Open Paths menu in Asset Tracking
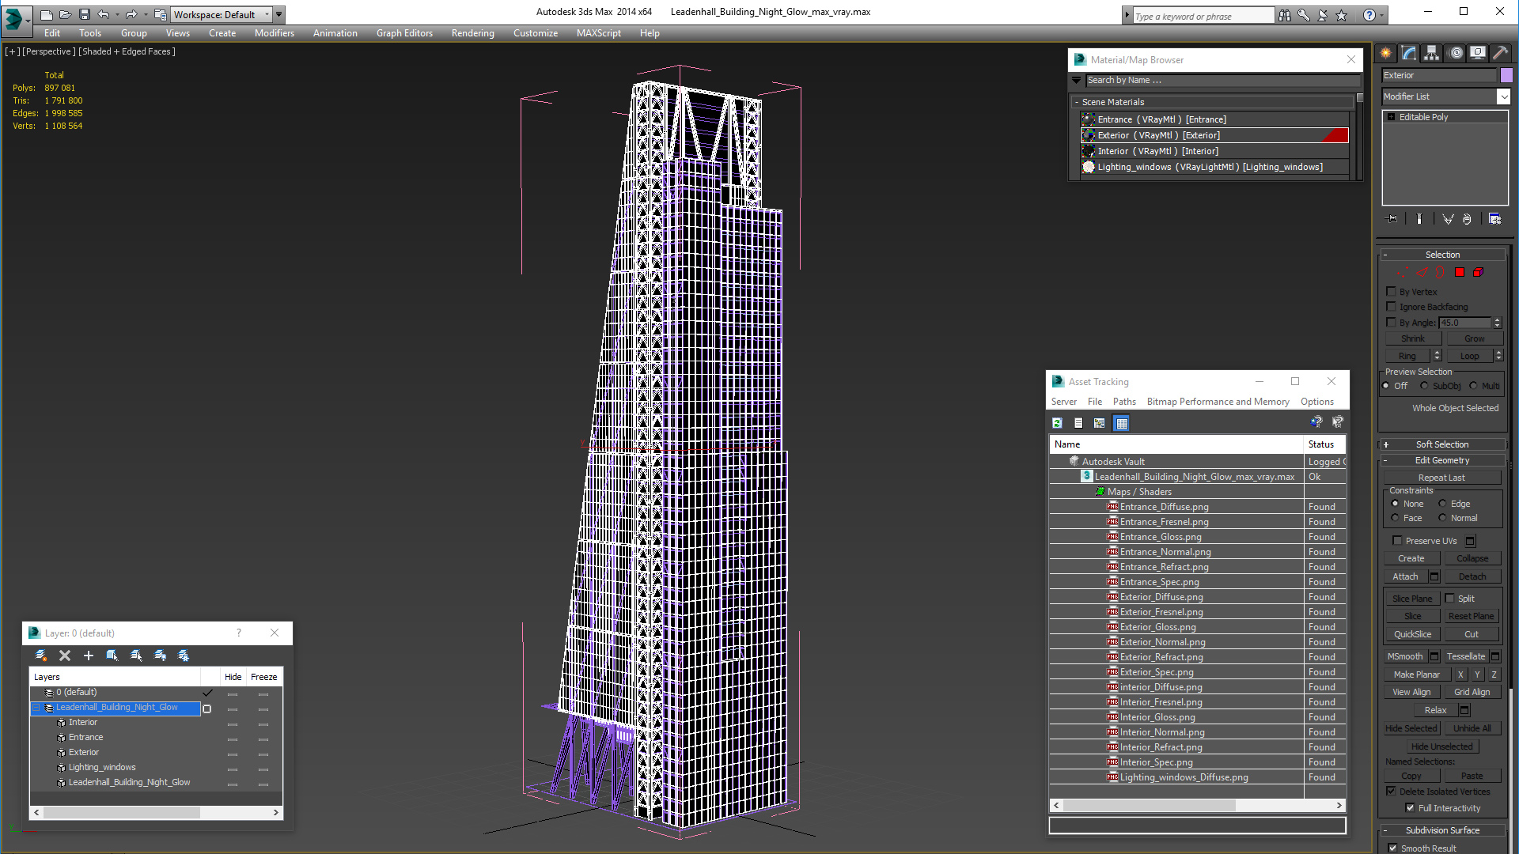Viewport: 1519px width, 854px height. click(x=1123, y=402)
